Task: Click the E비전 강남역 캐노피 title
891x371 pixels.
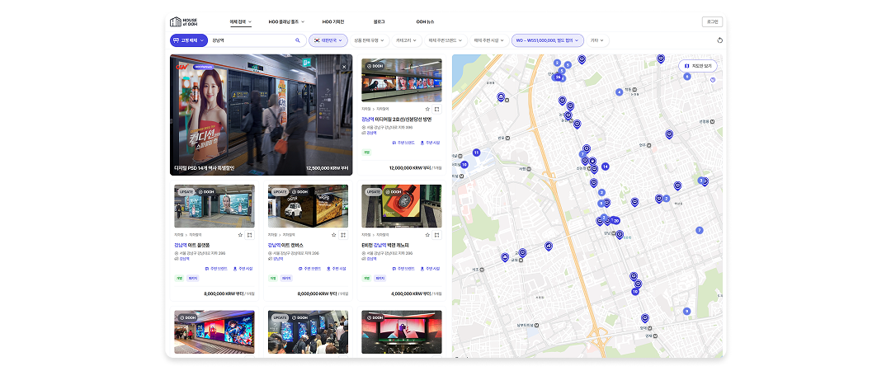Action: [x=386, y=245]
